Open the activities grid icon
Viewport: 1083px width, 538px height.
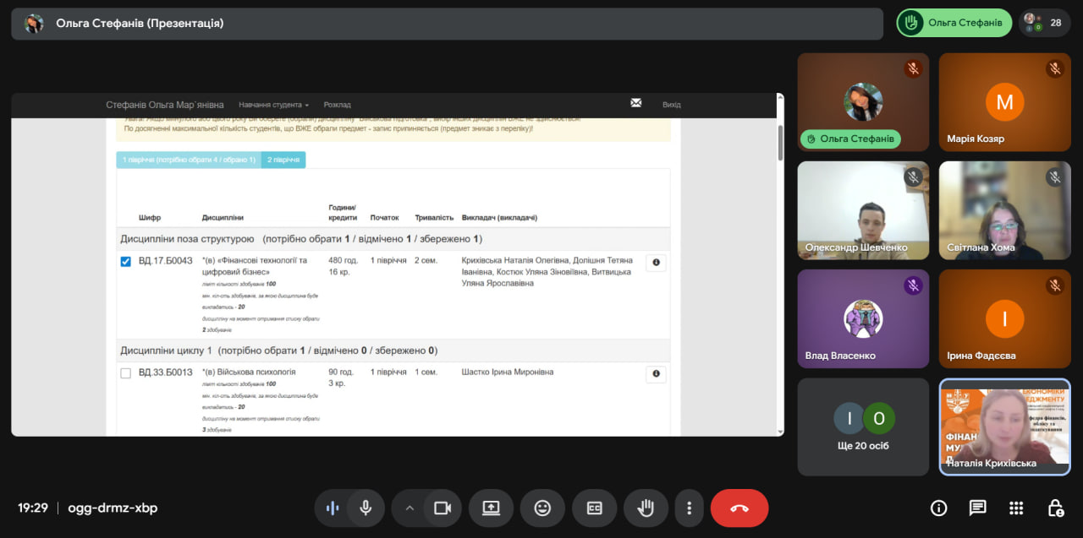[1016, 508]
